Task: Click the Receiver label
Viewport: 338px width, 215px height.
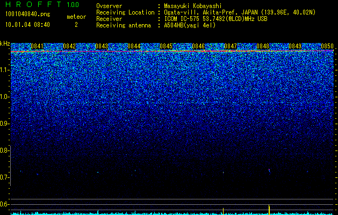Action: 109,19
